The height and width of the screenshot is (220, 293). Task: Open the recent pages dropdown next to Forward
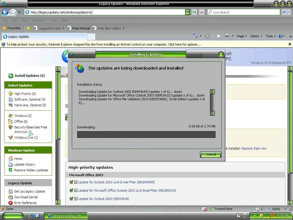(x=19, y=12)
